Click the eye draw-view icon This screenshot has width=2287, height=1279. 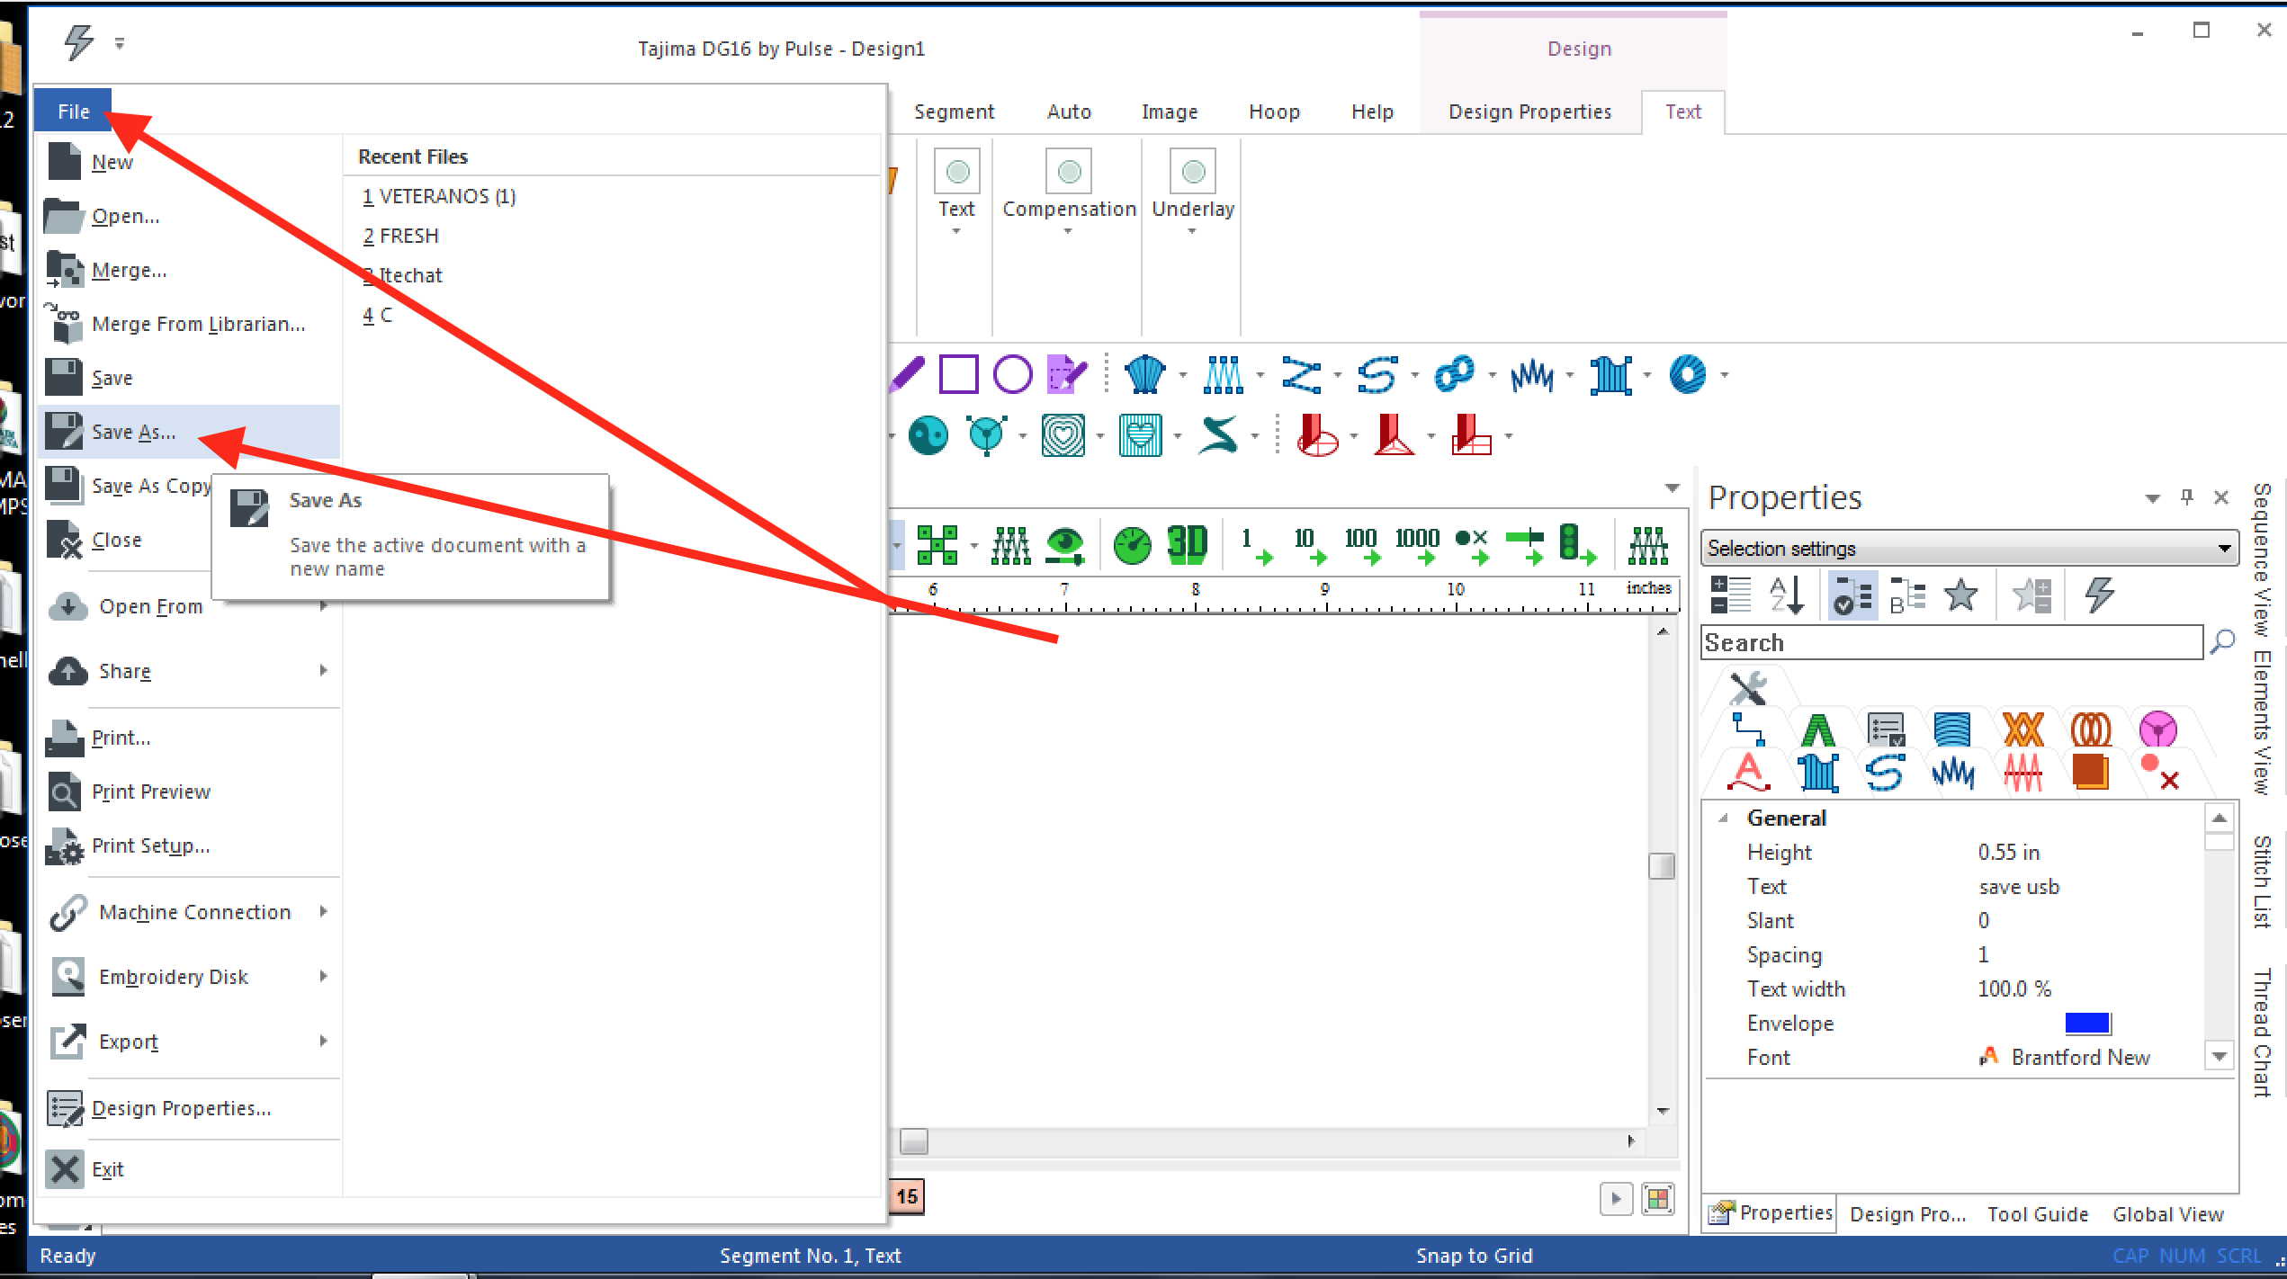point(1065,544)
